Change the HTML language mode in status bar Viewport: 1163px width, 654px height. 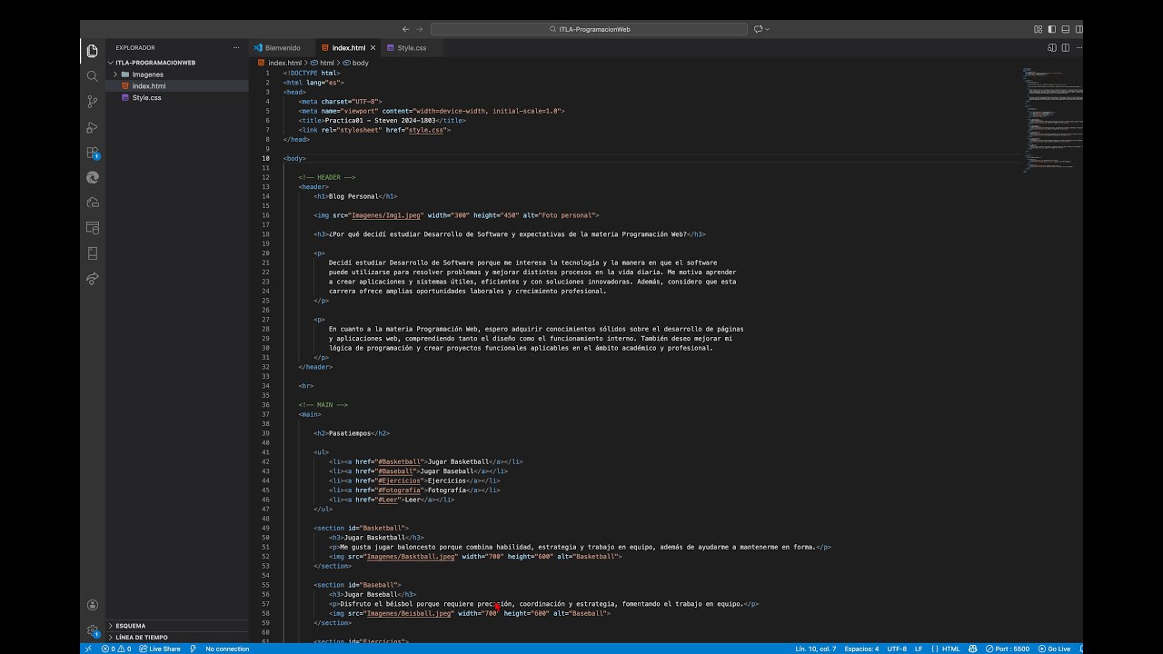point(950,649)
